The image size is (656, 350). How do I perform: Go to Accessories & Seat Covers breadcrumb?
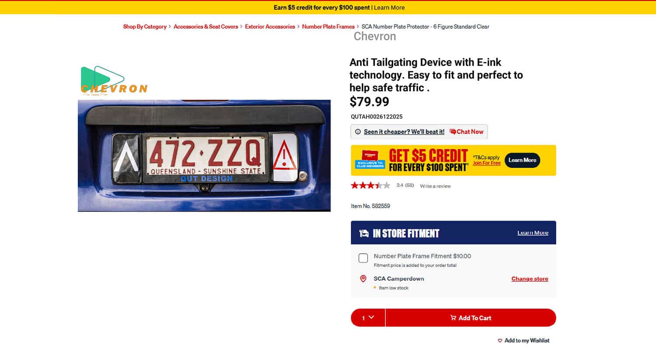click(206, 27)
